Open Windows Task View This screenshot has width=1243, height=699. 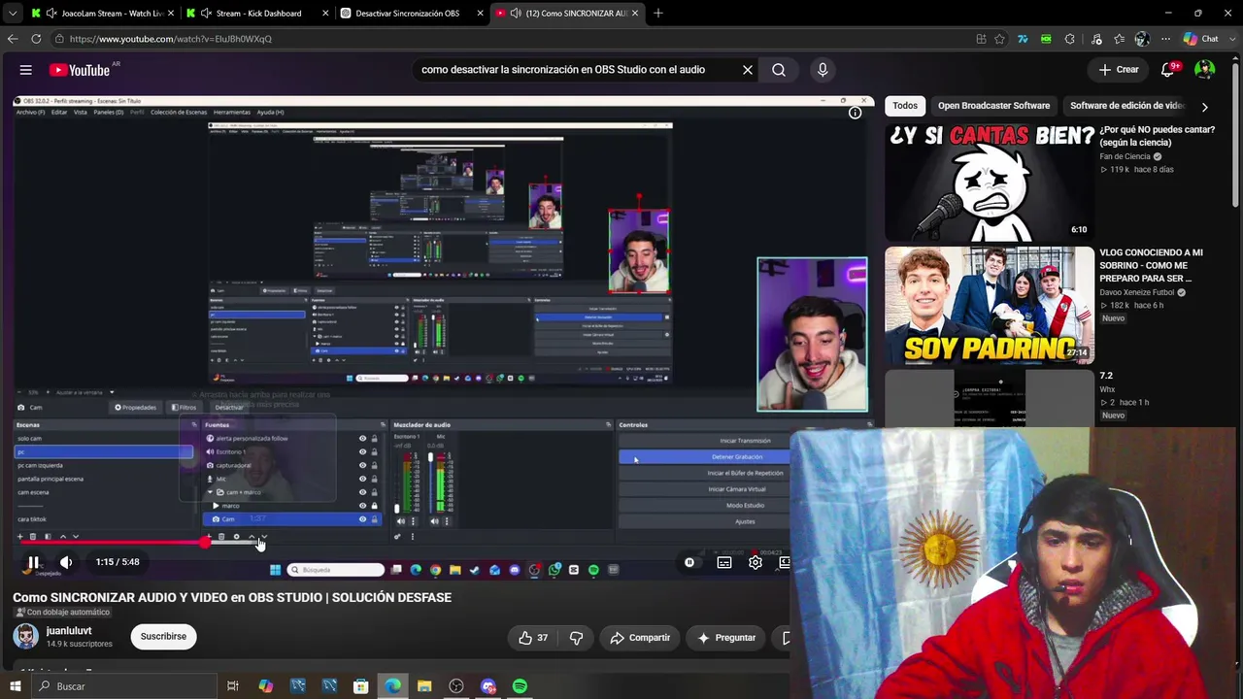tap(233, 686)
